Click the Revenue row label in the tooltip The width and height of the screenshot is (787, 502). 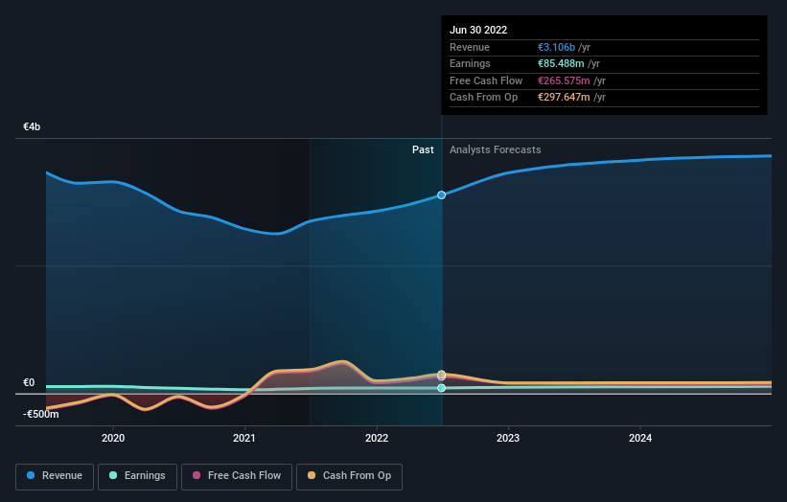[470, 47]
